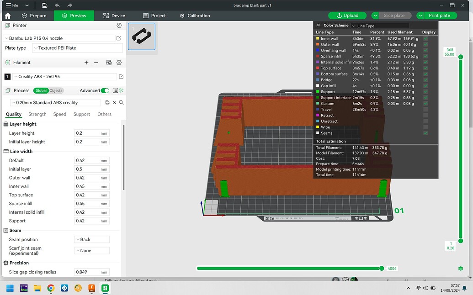Add a filament with plus icon

pyautogui.click(x=86, y=63)
